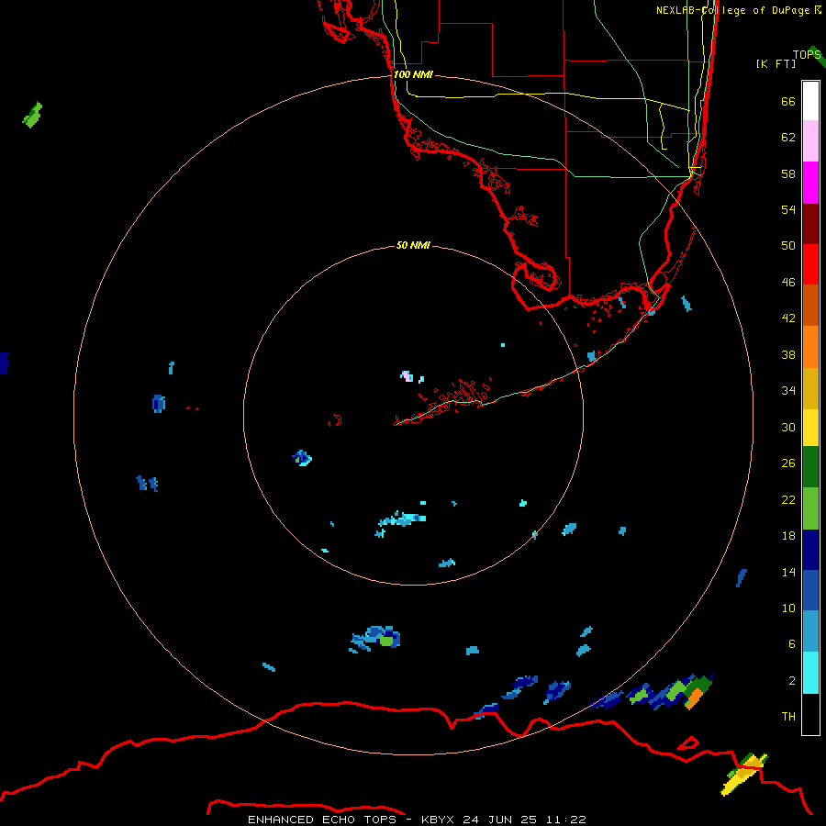Click the medium blue legend swatch

coord(810,590)
